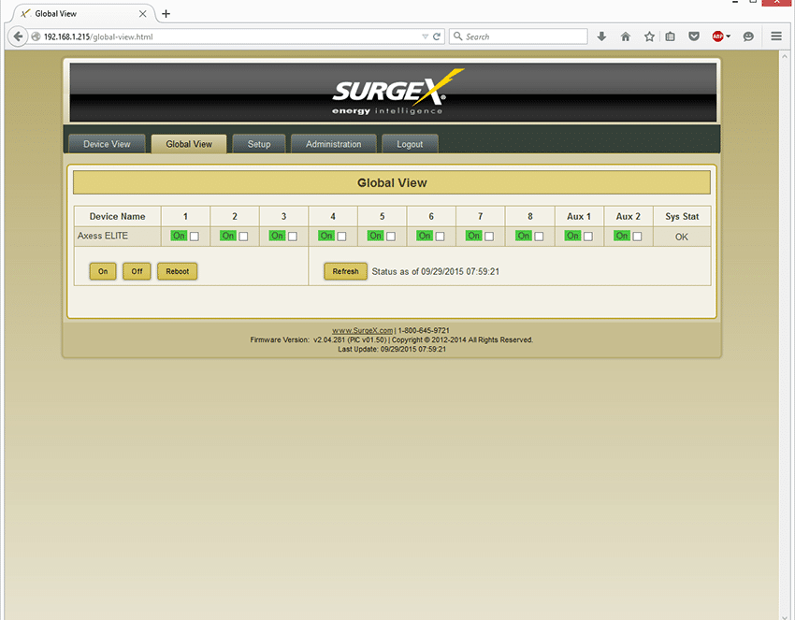The height and width of the screenshot is (620, 795).
Task: Reload the page with the refresh icon
Action: [437, 36]
